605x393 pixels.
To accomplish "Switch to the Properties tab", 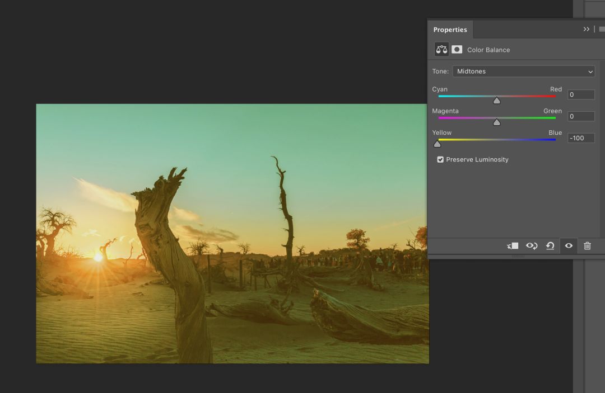I will coord(450,30).
